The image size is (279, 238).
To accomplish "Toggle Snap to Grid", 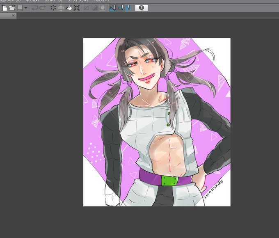I will coord(128,8).
